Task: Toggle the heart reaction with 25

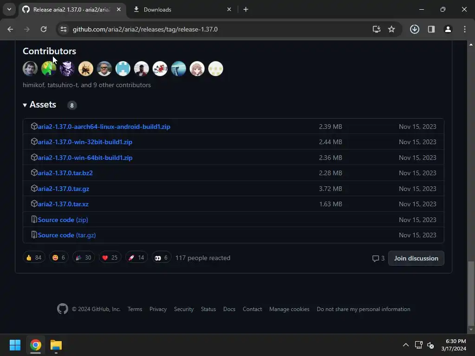Action: click(x=110, y=258)
